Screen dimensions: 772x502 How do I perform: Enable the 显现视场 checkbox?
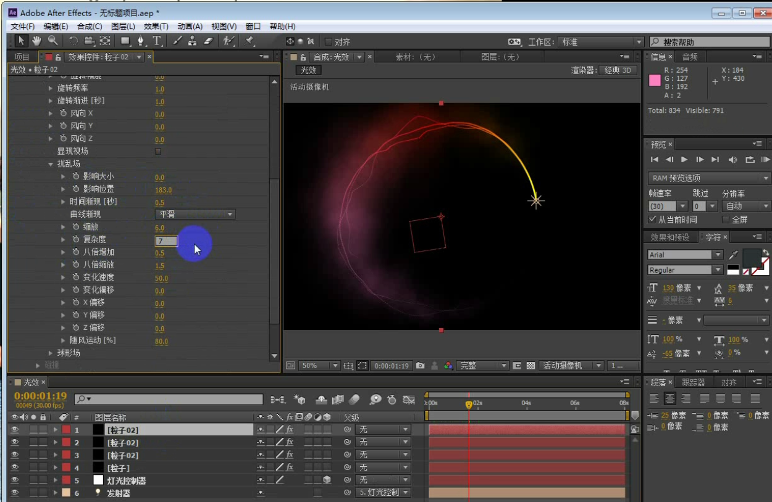[158, 151]
